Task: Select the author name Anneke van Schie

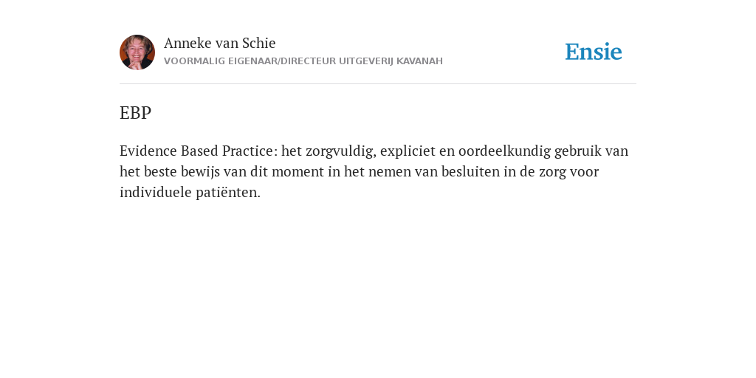Action: (x=220, y=43)
